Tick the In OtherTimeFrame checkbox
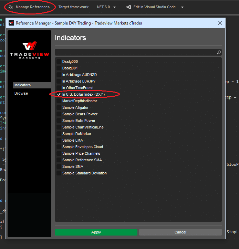 point(59,88)
